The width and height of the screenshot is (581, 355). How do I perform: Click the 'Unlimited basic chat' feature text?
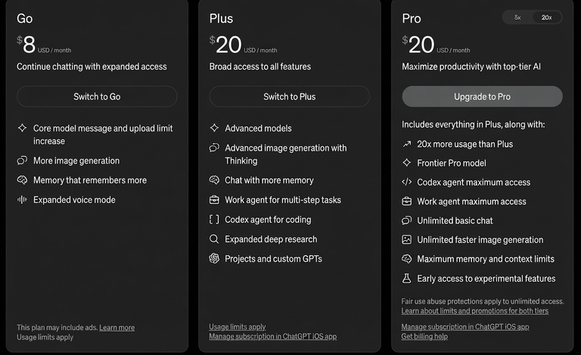(x=455, y=220)
